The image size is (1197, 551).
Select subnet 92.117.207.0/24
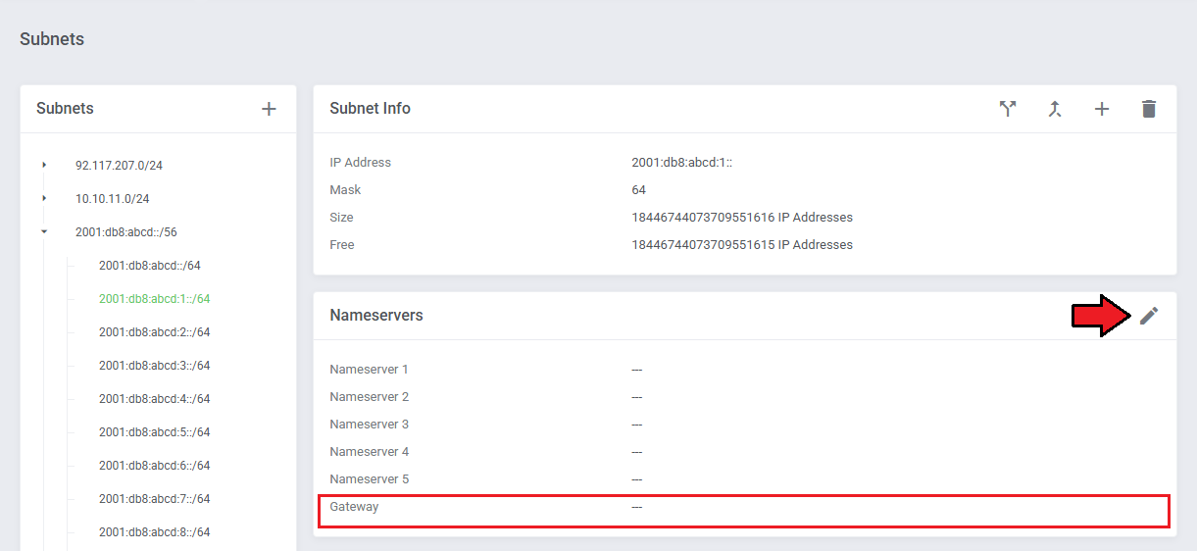[x=119, y=166]
